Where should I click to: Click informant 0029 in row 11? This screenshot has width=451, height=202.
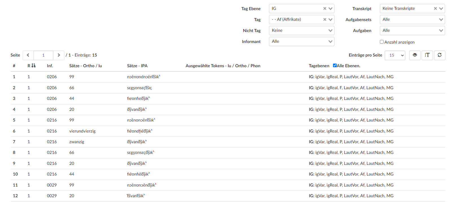52,185
